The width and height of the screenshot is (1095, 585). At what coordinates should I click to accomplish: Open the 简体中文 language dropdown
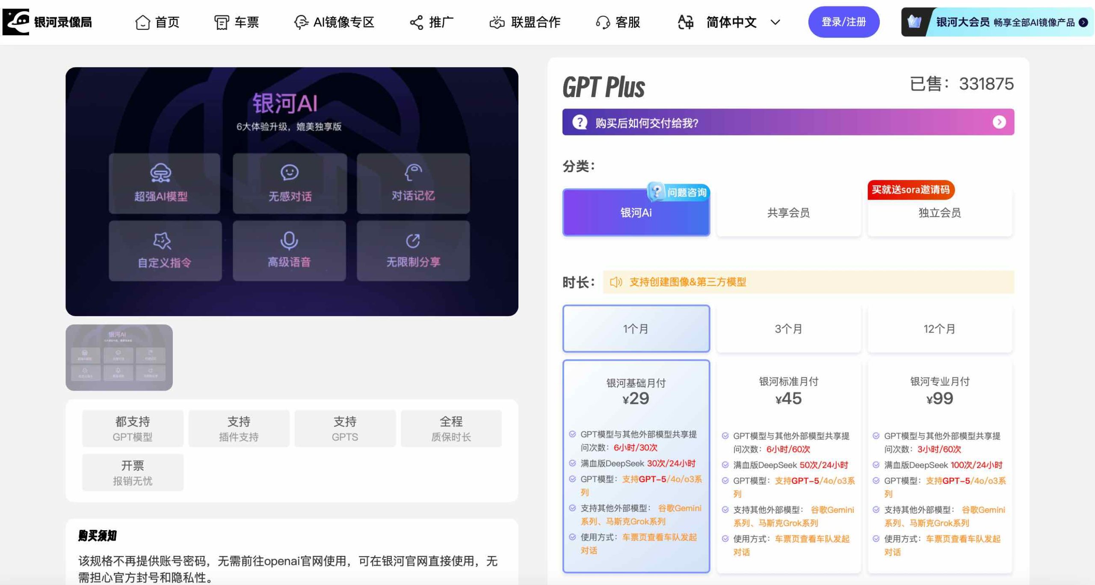coord(744,23)
